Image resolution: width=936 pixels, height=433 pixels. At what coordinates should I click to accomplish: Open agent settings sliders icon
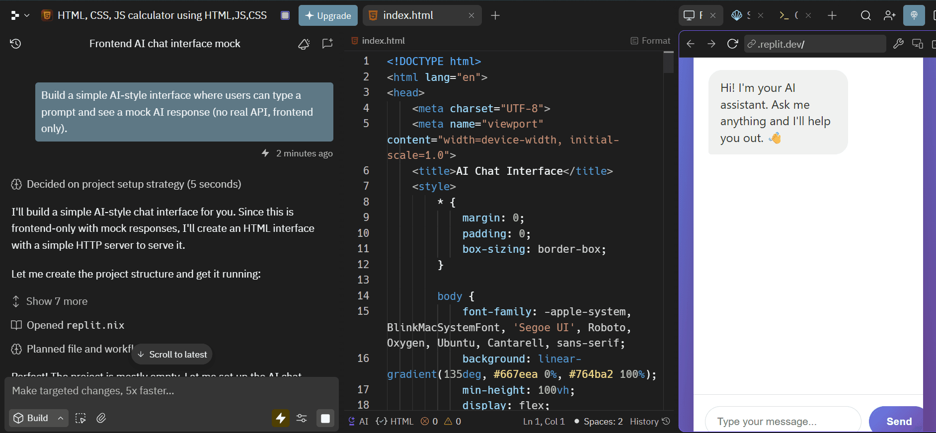(x=302, y=418)
